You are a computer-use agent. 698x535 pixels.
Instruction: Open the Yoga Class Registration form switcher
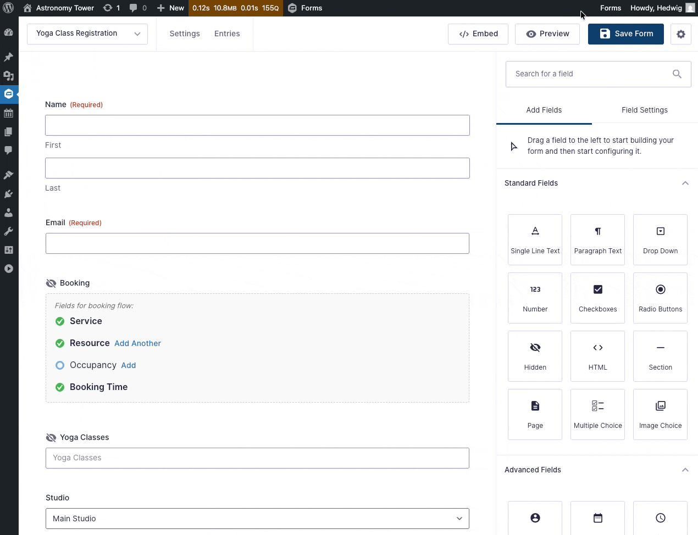pyautogui.click(x=87, y=34)
